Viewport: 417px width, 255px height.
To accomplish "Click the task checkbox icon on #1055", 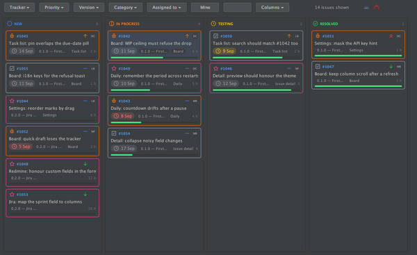I will coord(12,68).
